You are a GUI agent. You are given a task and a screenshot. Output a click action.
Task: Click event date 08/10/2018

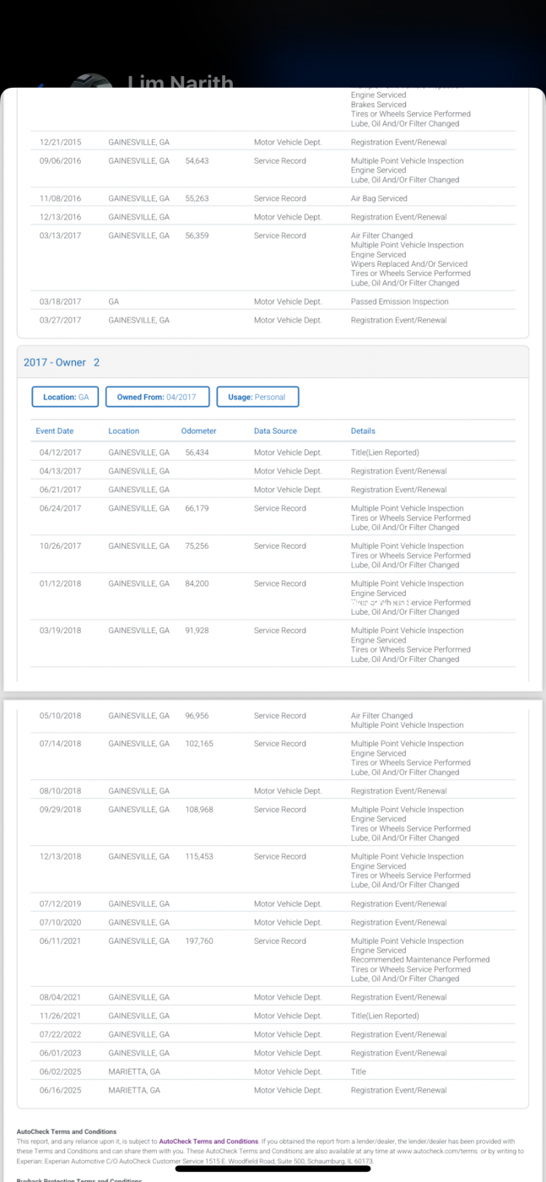[x=60, y=791]
